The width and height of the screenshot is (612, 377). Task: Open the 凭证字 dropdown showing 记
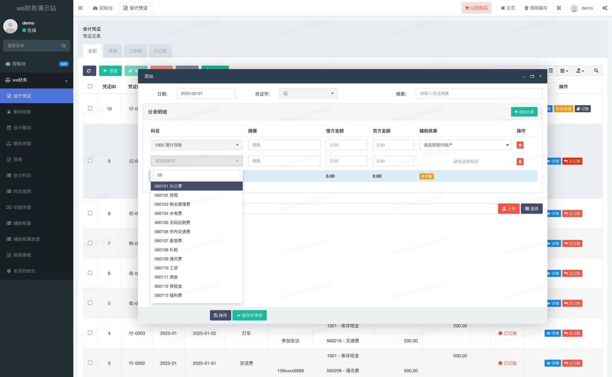308,93
